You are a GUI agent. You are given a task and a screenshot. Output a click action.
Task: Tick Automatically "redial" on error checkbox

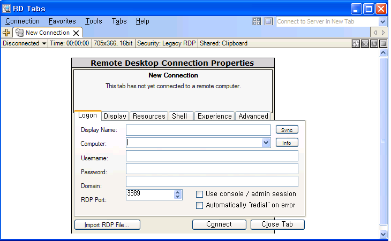[x=199, y=205]
